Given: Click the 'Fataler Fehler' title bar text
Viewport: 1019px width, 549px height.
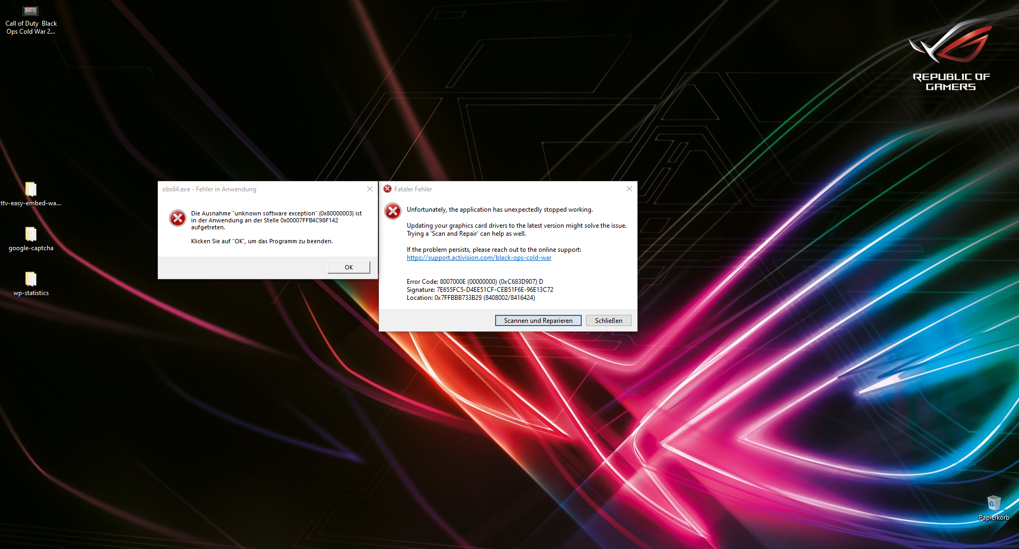Looking at the screenshot, I should click(413, 189).
